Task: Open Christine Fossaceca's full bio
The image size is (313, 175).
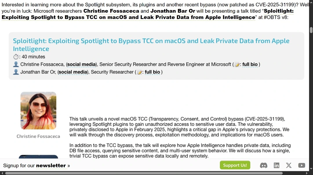Action: click(250, 64)
